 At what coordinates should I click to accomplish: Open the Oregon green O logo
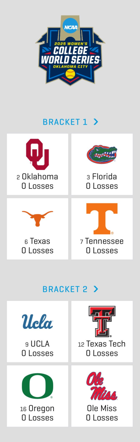pyautogui.click(x=37, y=386)
